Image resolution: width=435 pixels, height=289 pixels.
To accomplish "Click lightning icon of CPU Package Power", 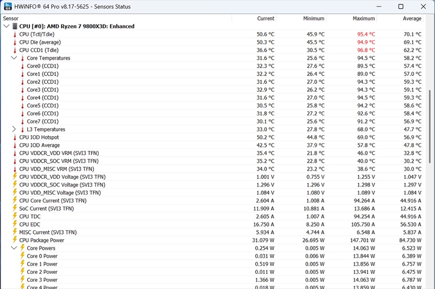I will point(15,240).
